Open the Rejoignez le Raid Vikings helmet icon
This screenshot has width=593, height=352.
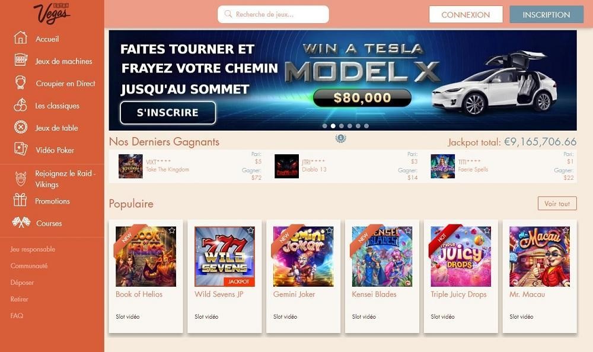[21, 179]
